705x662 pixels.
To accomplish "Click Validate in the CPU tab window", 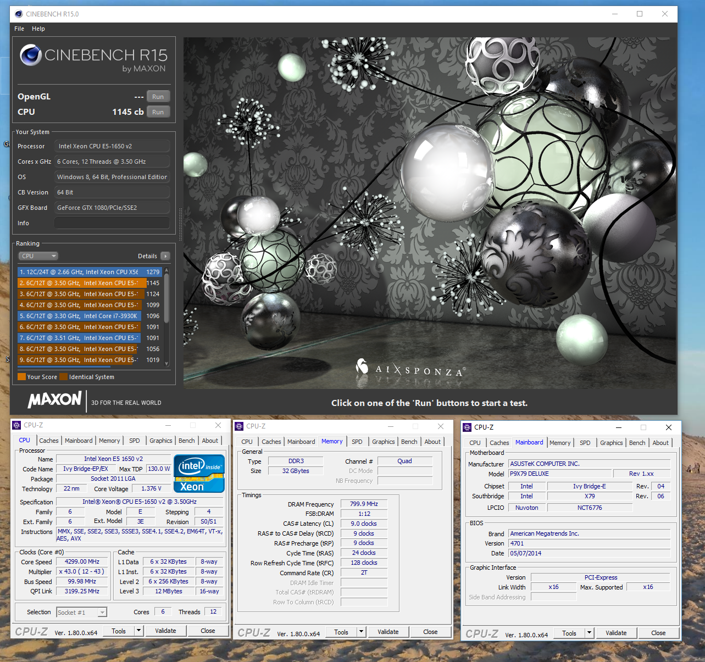I will point(165,631).
